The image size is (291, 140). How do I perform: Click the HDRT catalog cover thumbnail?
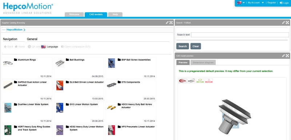click(8, 130)
